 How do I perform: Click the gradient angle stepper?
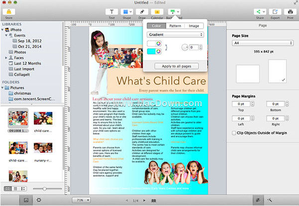[x=200, y=47]
